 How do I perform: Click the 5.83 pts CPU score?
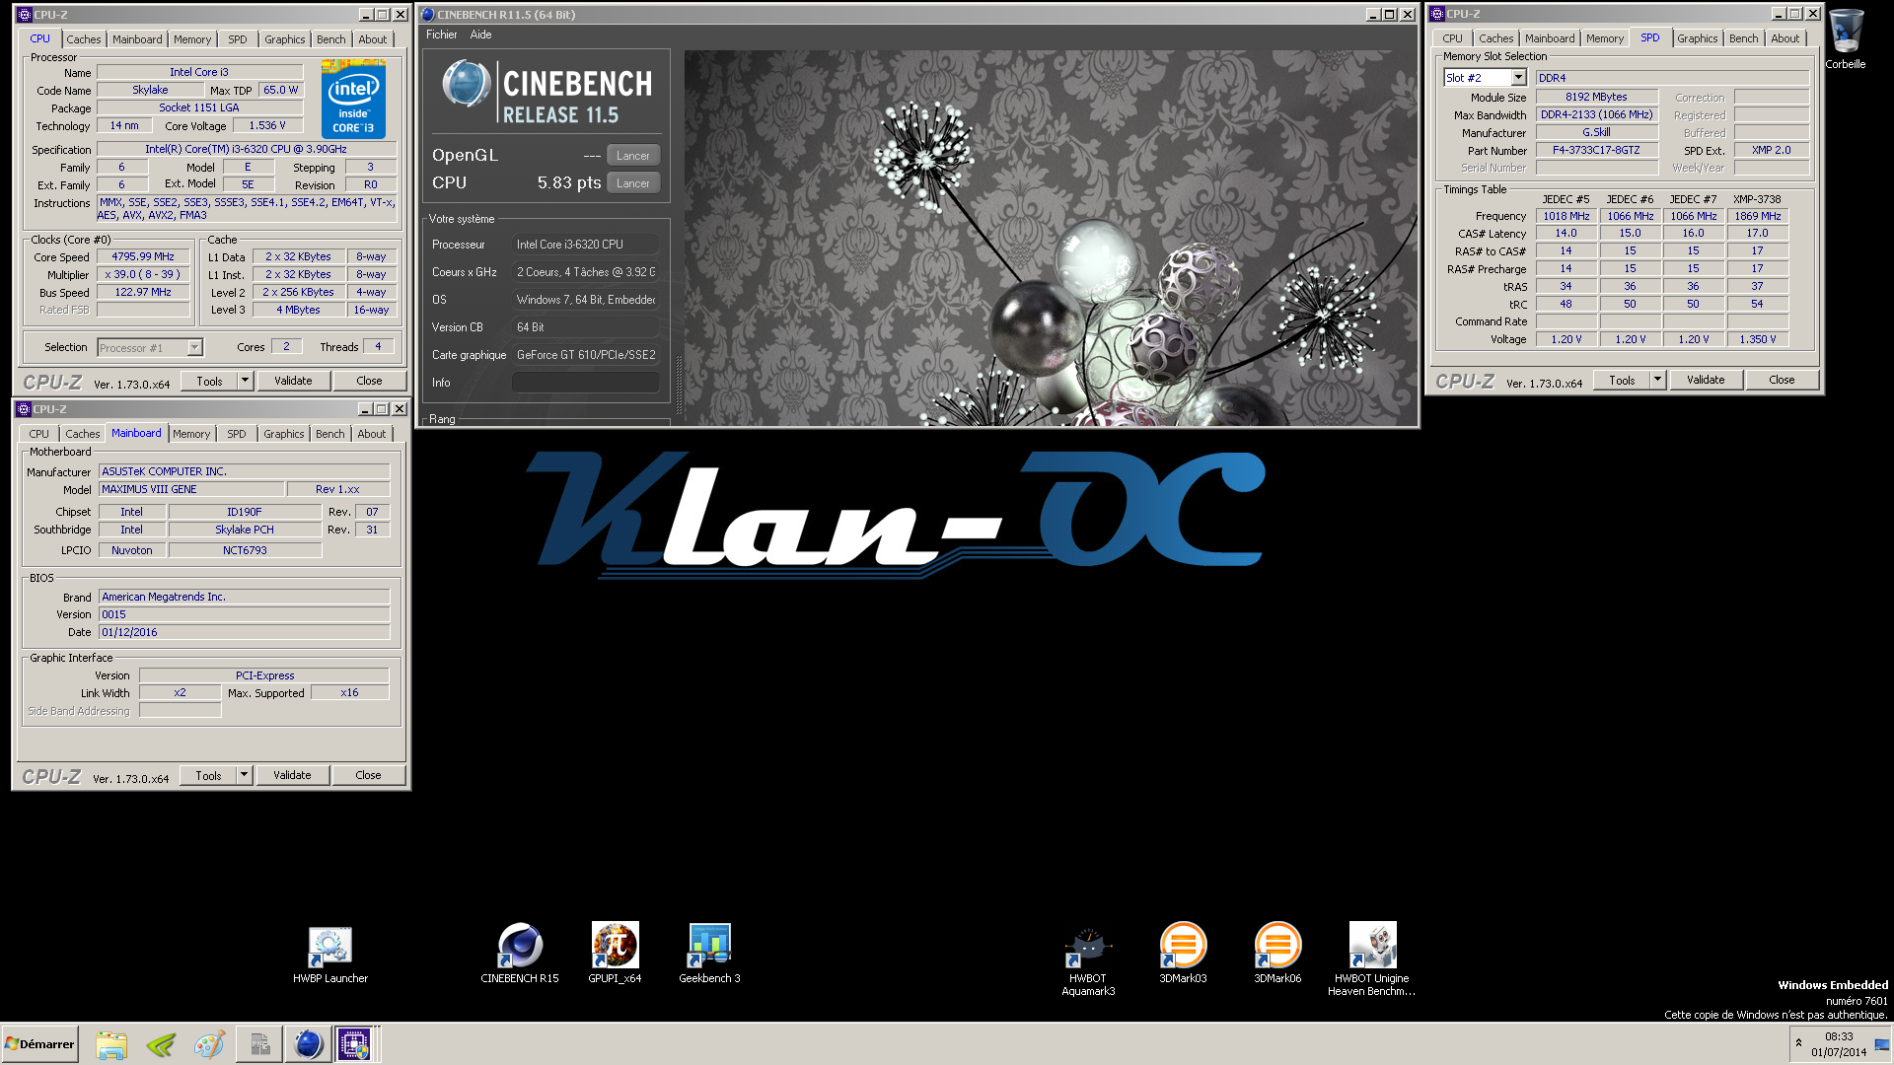point(569,182)
